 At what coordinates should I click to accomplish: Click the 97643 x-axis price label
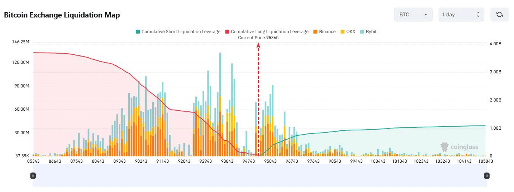(313, 161)
